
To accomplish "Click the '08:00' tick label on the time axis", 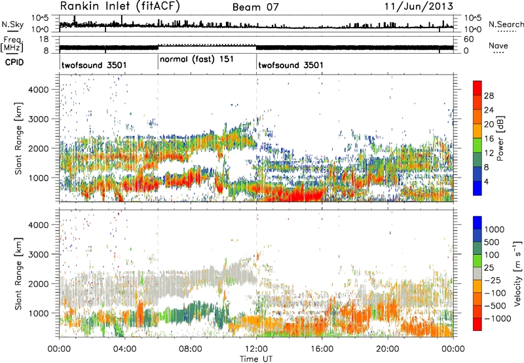I will [191, 349].
